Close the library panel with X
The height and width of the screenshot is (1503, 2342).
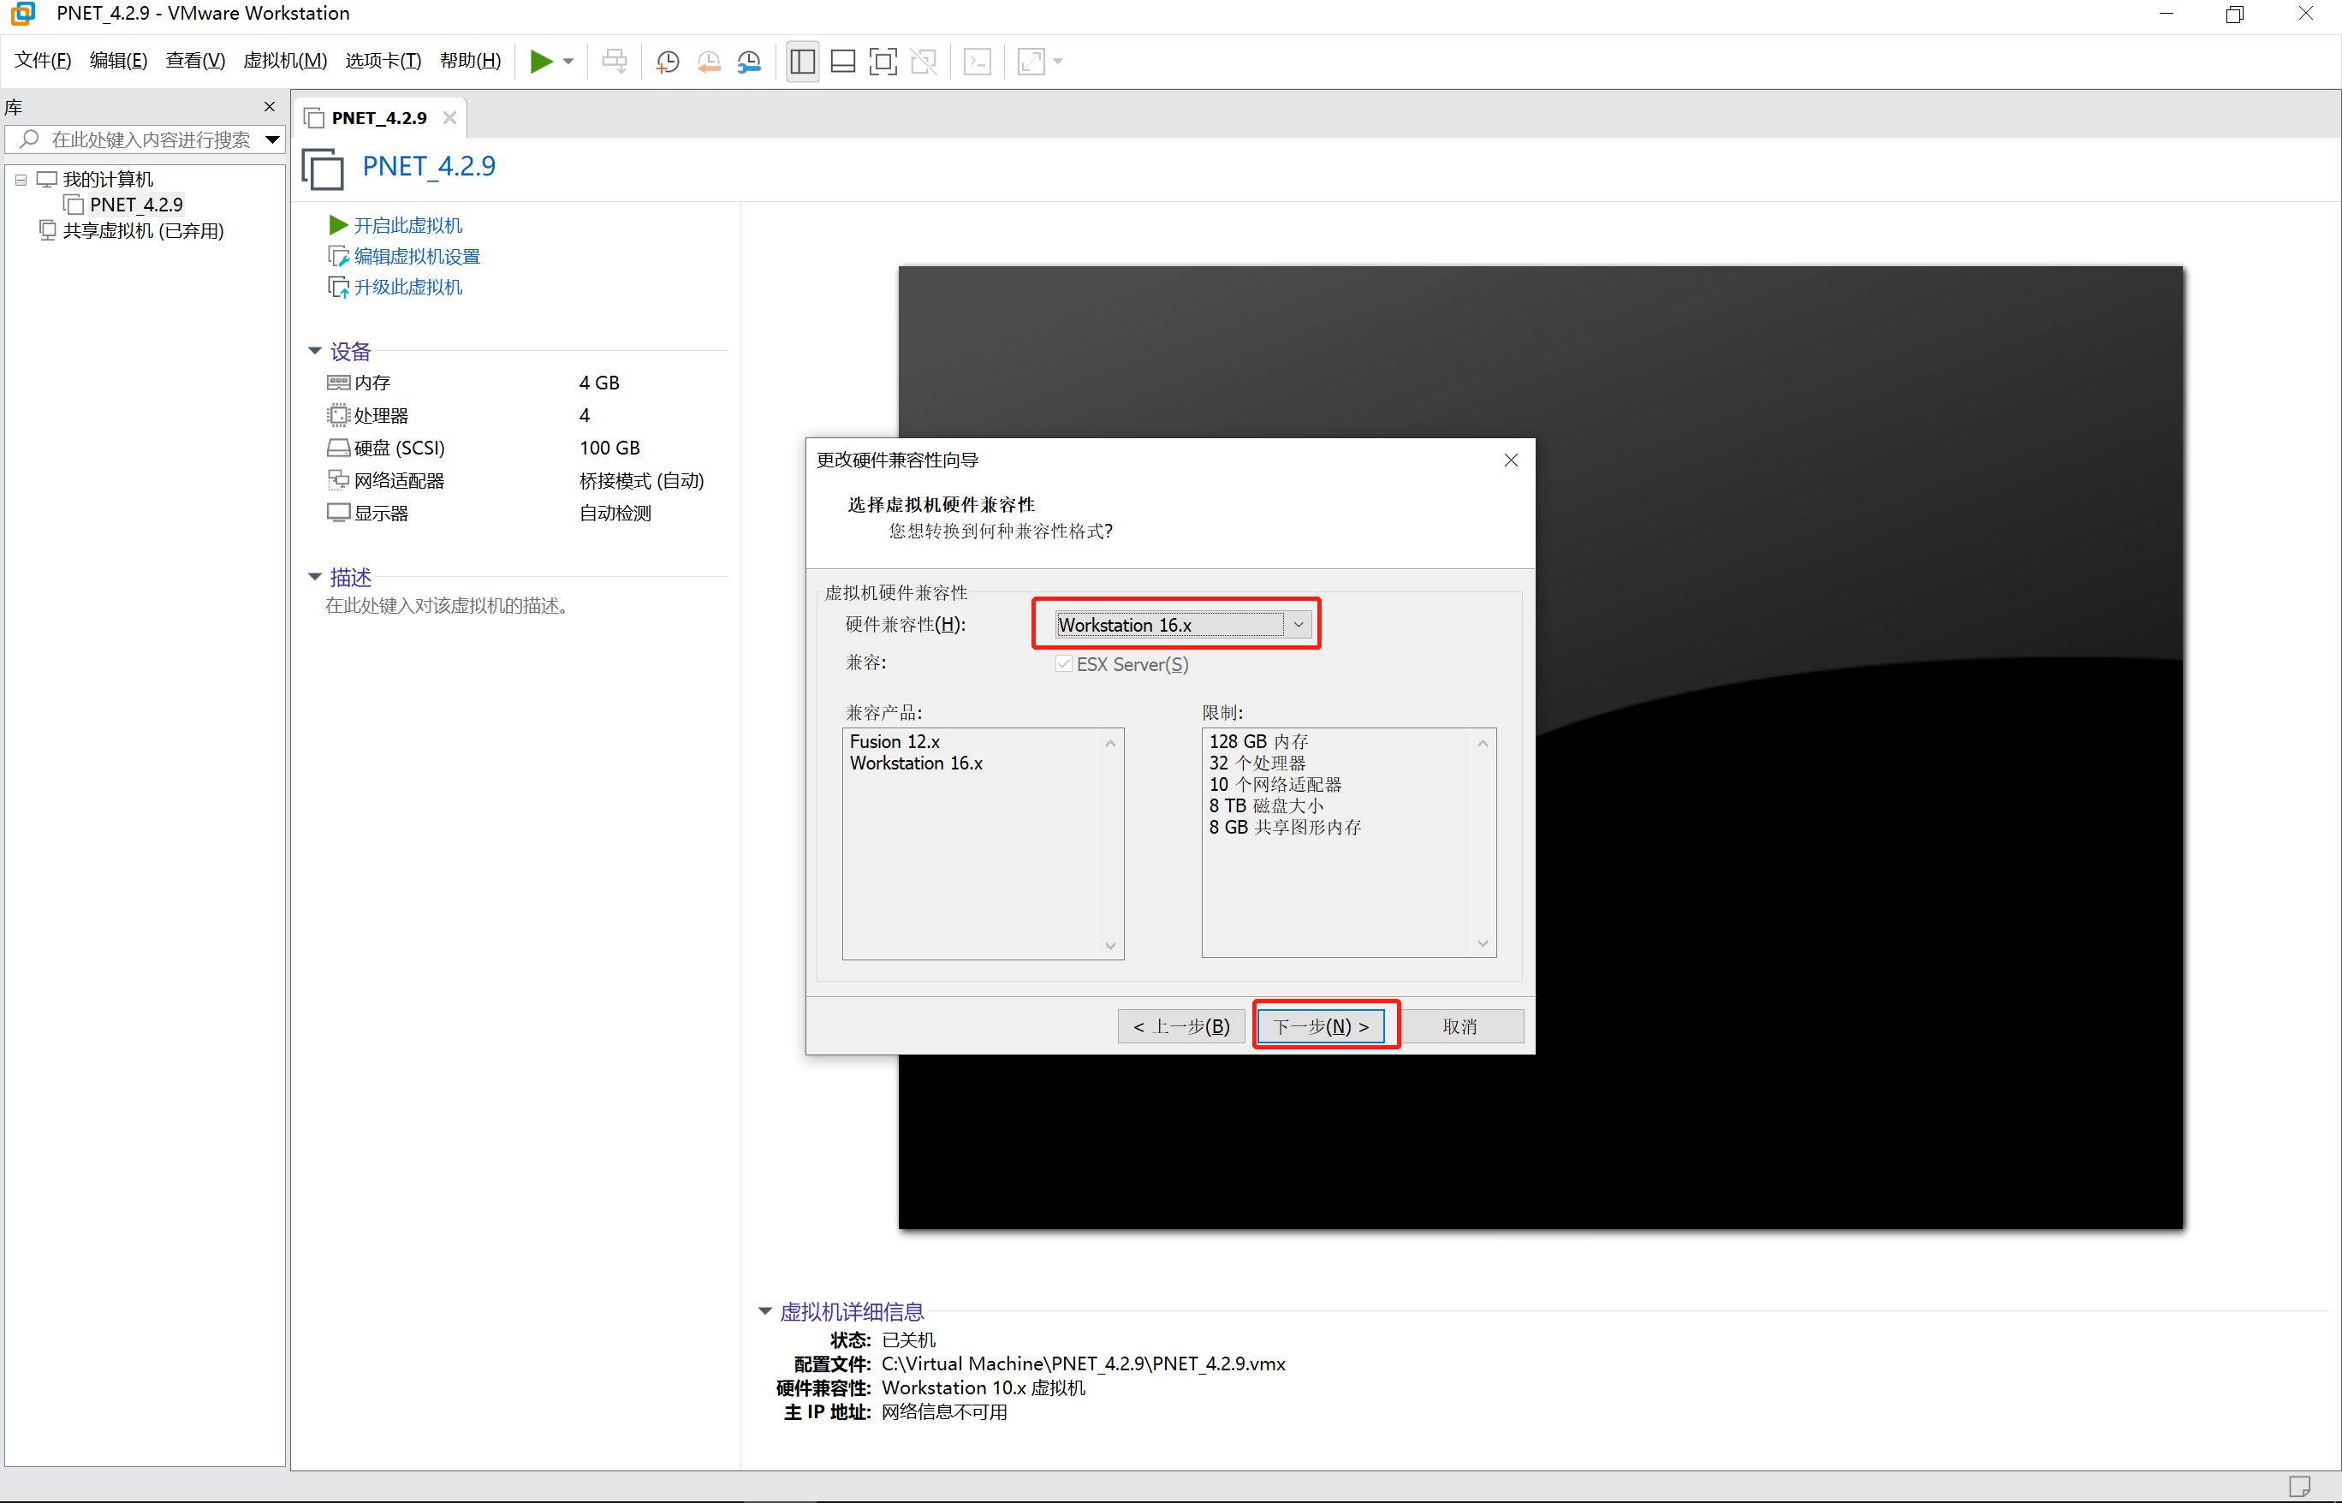pos(270,106)
